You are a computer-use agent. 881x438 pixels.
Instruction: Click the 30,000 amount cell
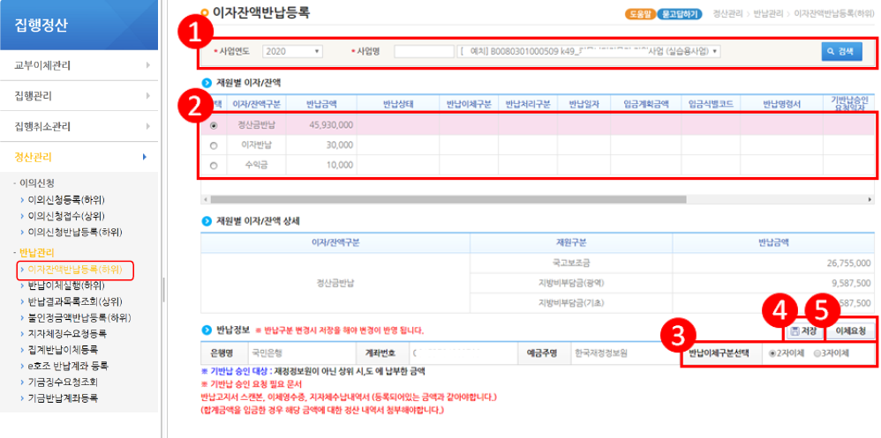pyautogui.click(x=322, y=145)
